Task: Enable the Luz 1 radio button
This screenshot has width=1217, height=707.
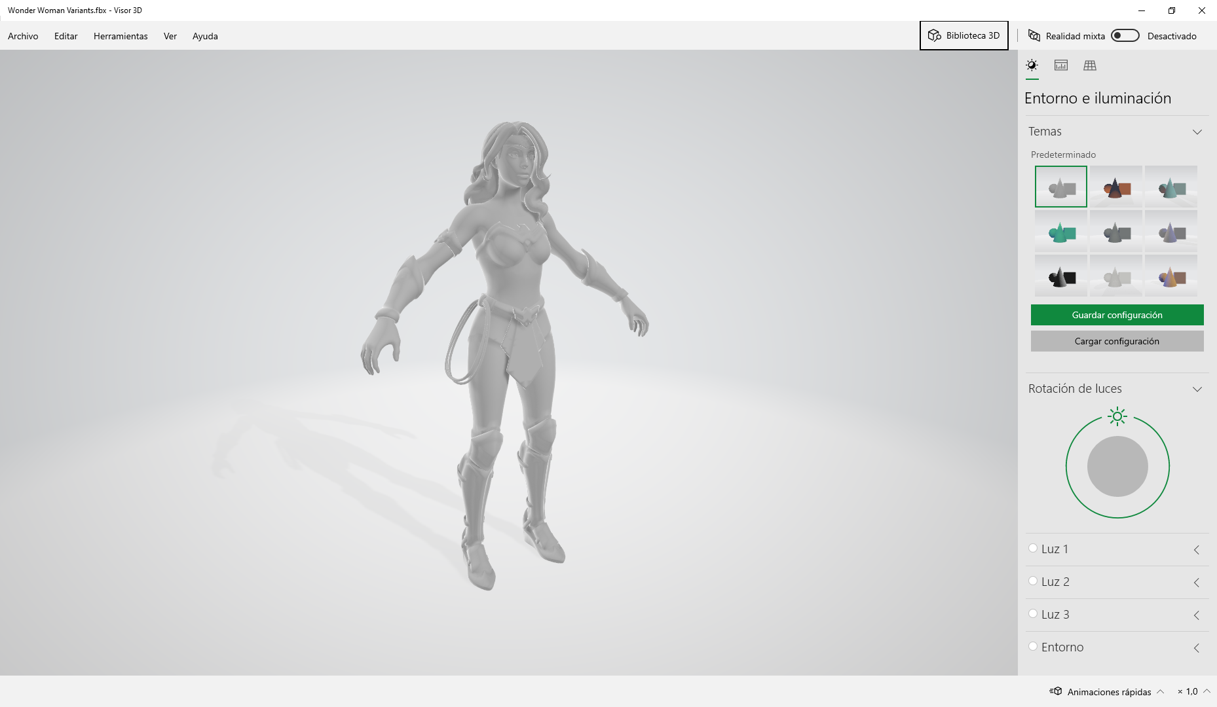Action: 1033,549
